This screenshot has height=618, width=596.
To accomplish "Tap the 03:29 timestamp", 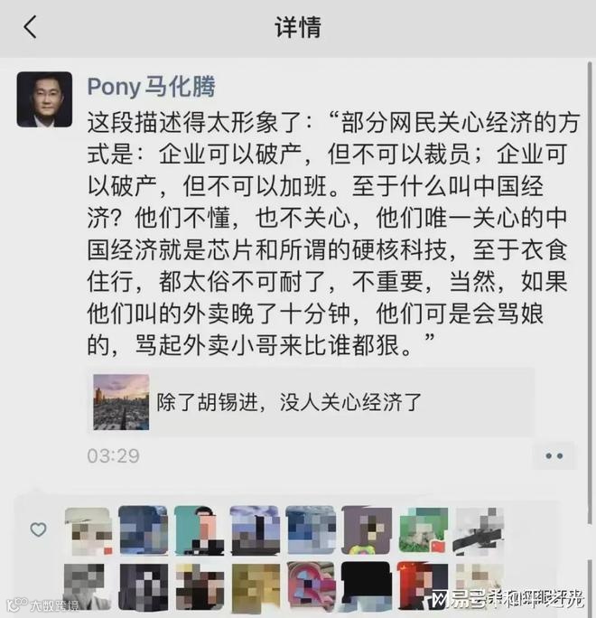I will pos(114,456).
